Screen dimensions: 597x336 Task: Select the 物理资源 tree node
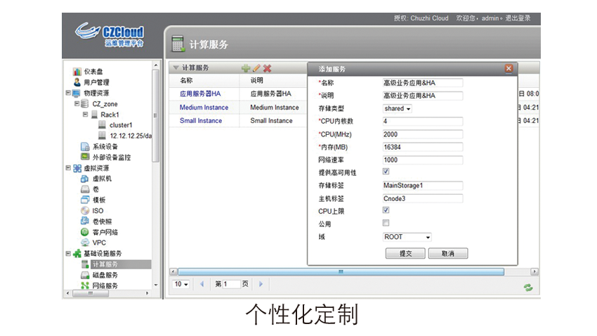click(x=96, y=93)
